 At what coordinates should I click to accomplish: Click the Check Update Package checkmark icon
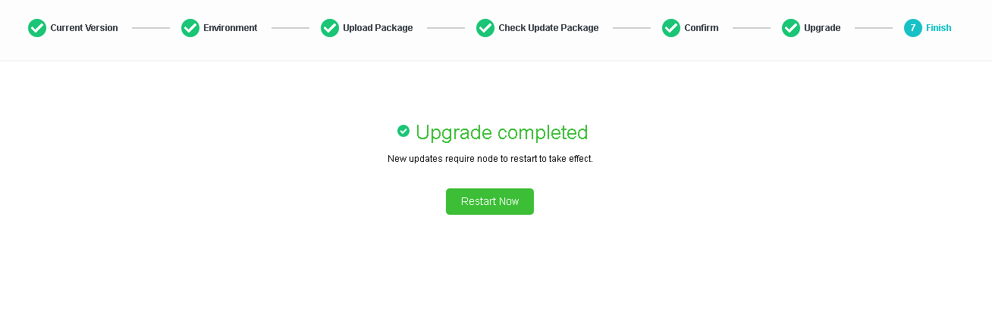click(485, 28)
